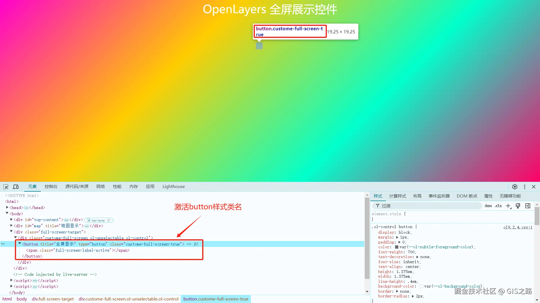Open the DevTools settings gear
The width and height of the screenshot is (540, 303).
[x=515, y=187]
